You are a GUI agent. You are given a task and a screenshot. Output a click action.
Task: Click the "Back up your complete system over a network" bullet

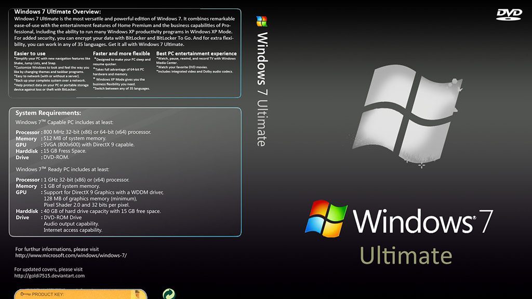point(50,80)
